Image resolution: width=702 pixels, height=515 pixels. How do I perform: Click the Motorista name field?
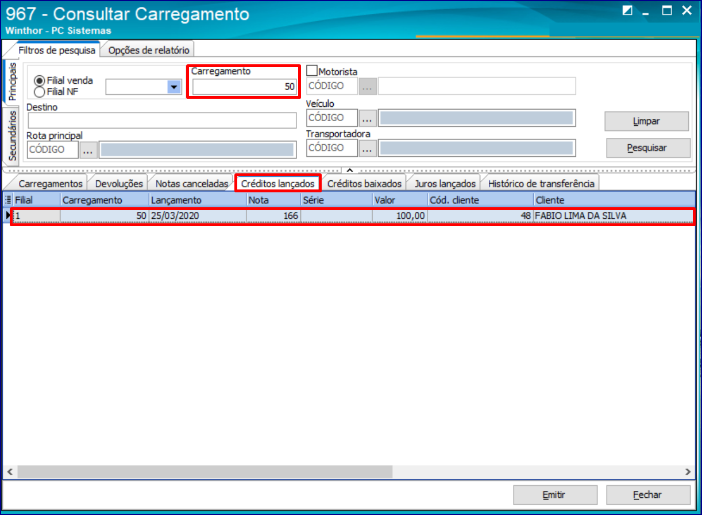pos(477,86)
